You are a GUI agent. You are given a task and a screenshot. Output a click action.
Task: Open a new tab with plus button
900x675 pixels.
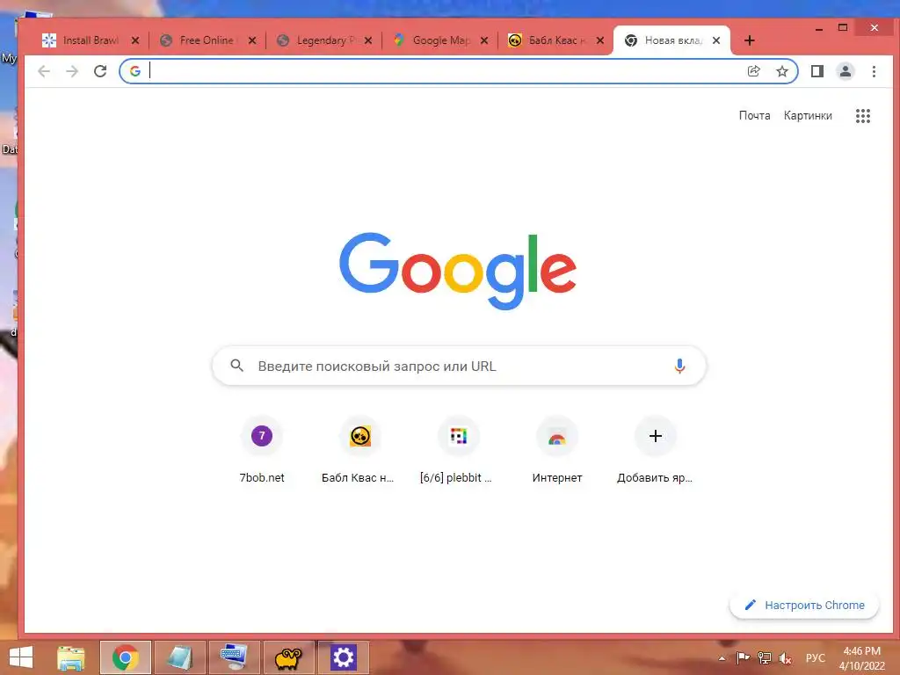pos(749,40)
